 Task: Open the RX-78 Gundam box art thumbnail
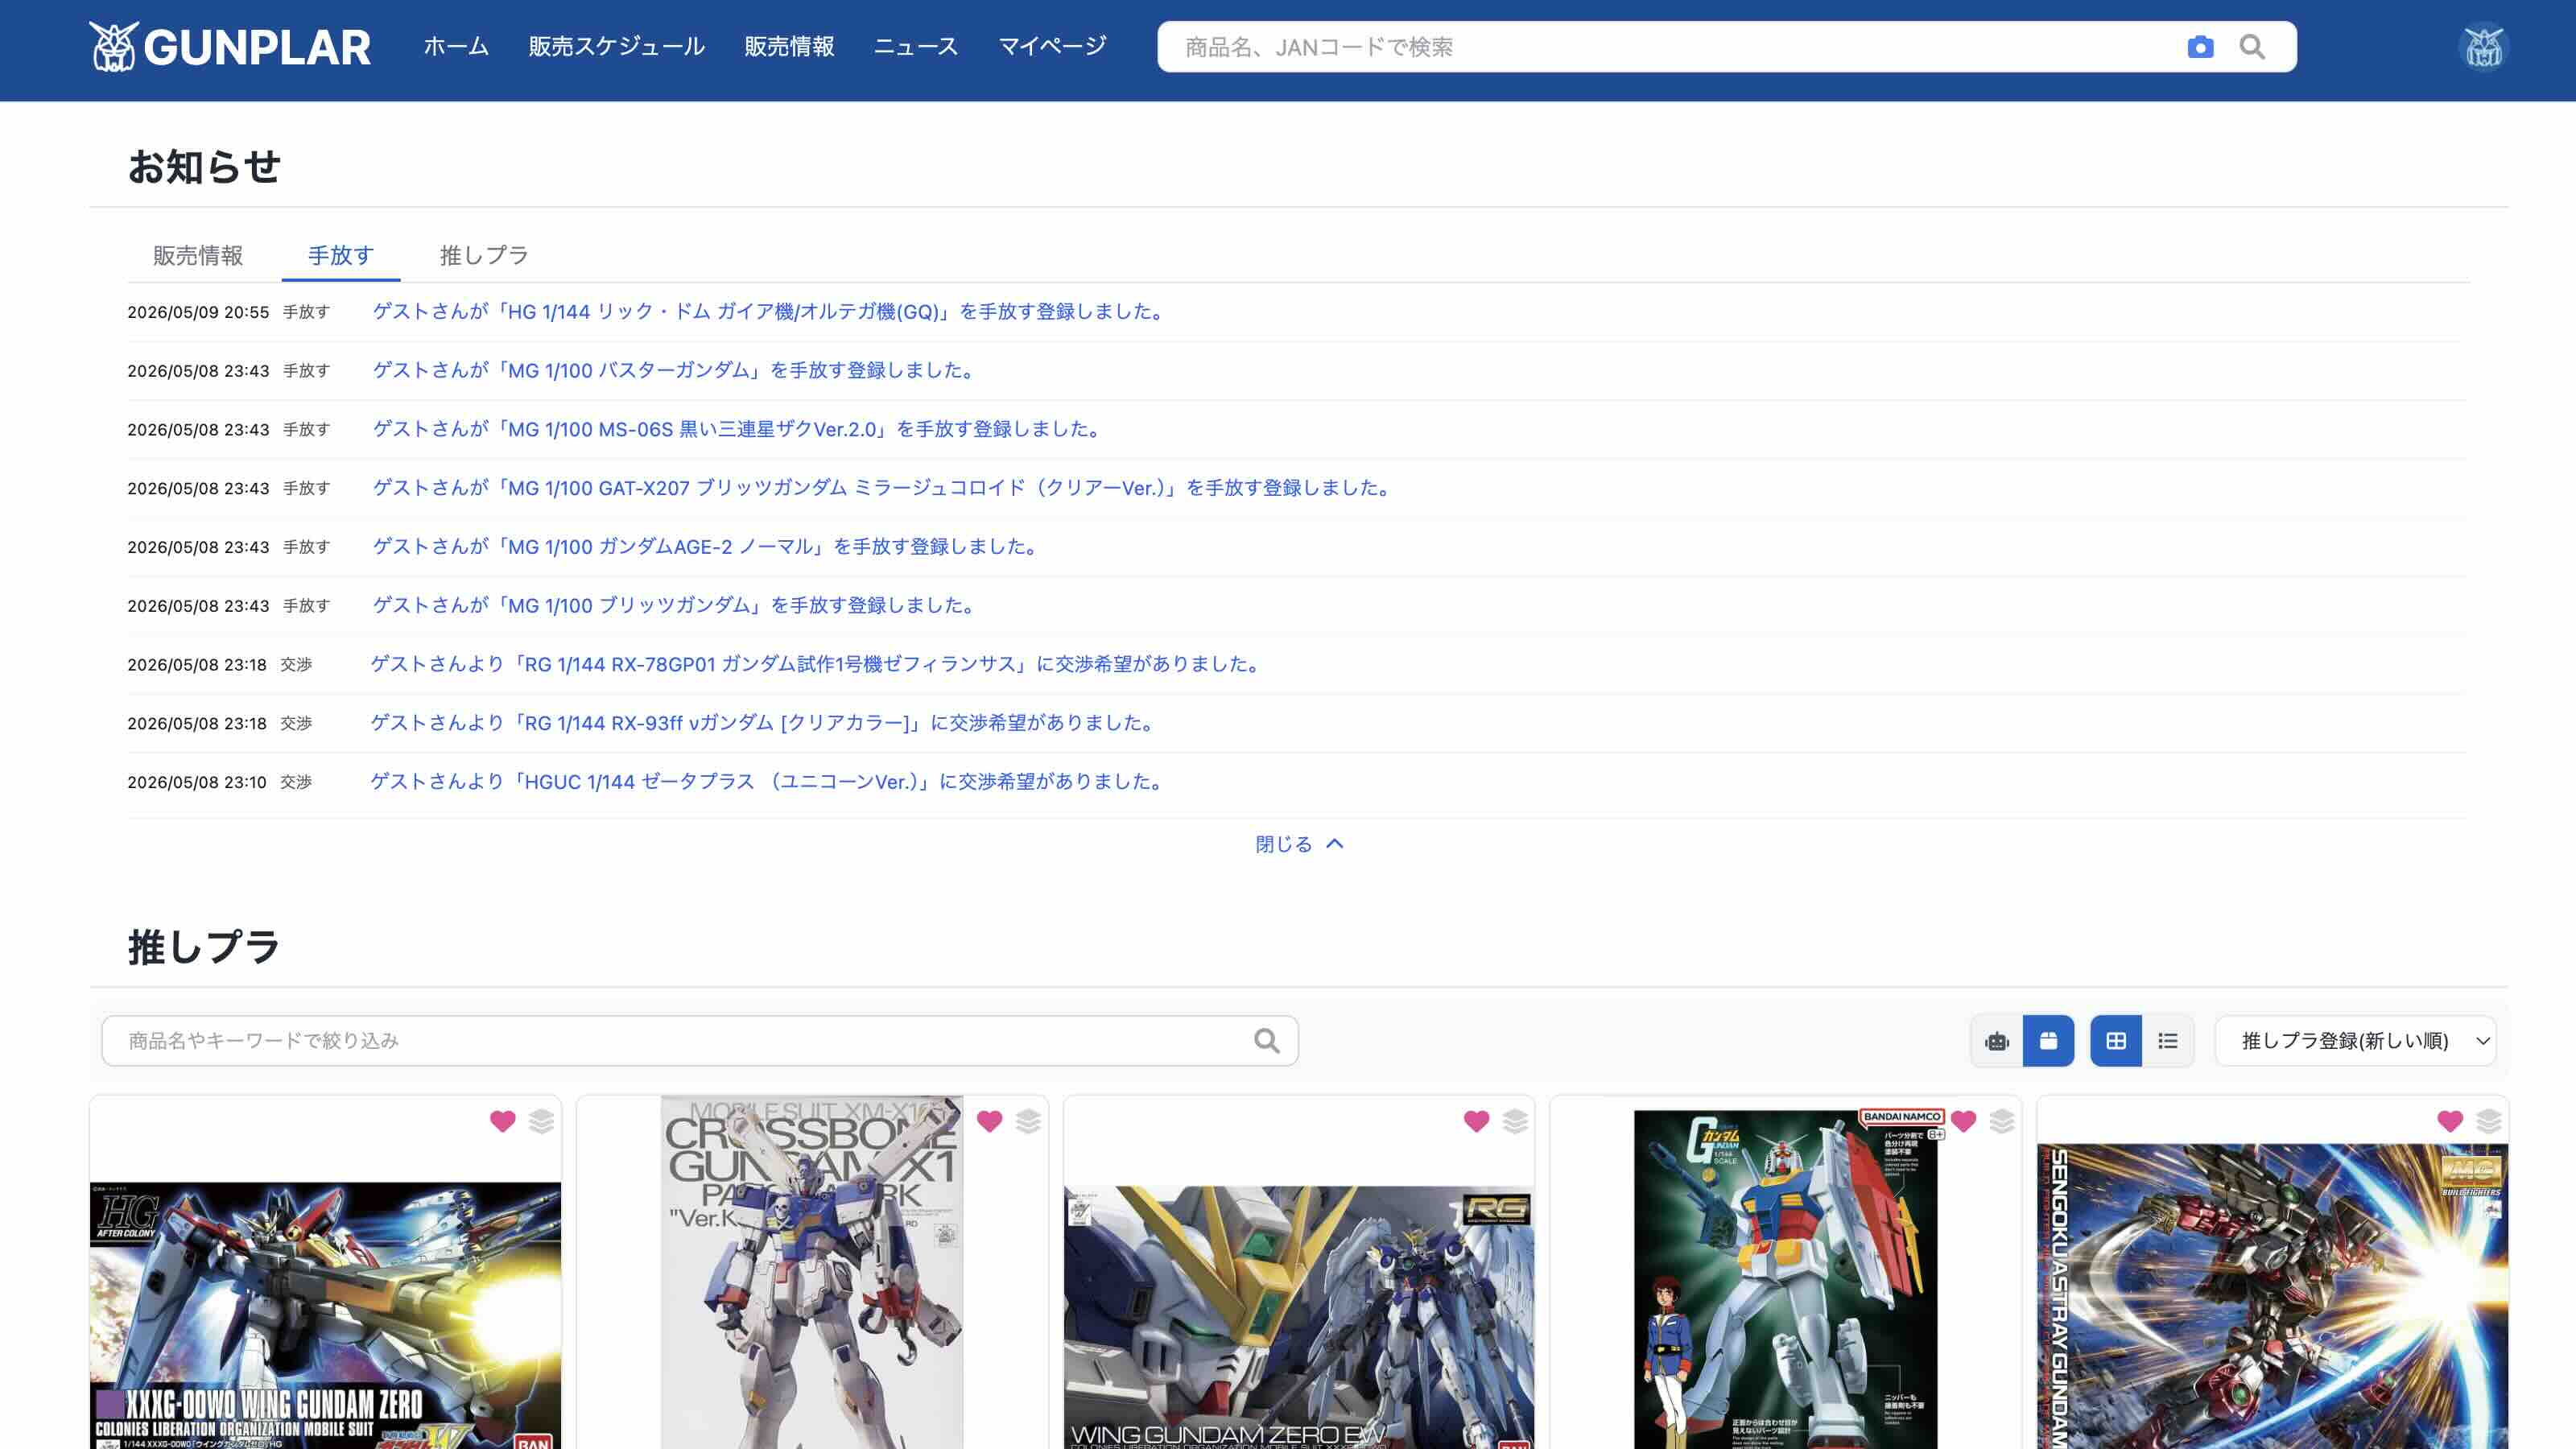pos(1786,1279)
